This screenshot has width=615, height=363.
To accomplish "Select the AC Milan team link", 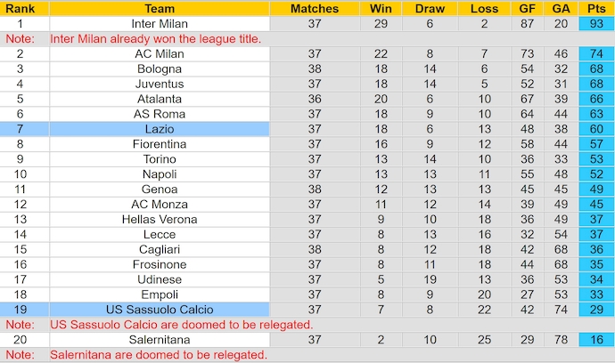I will click(x=160, y=54).
